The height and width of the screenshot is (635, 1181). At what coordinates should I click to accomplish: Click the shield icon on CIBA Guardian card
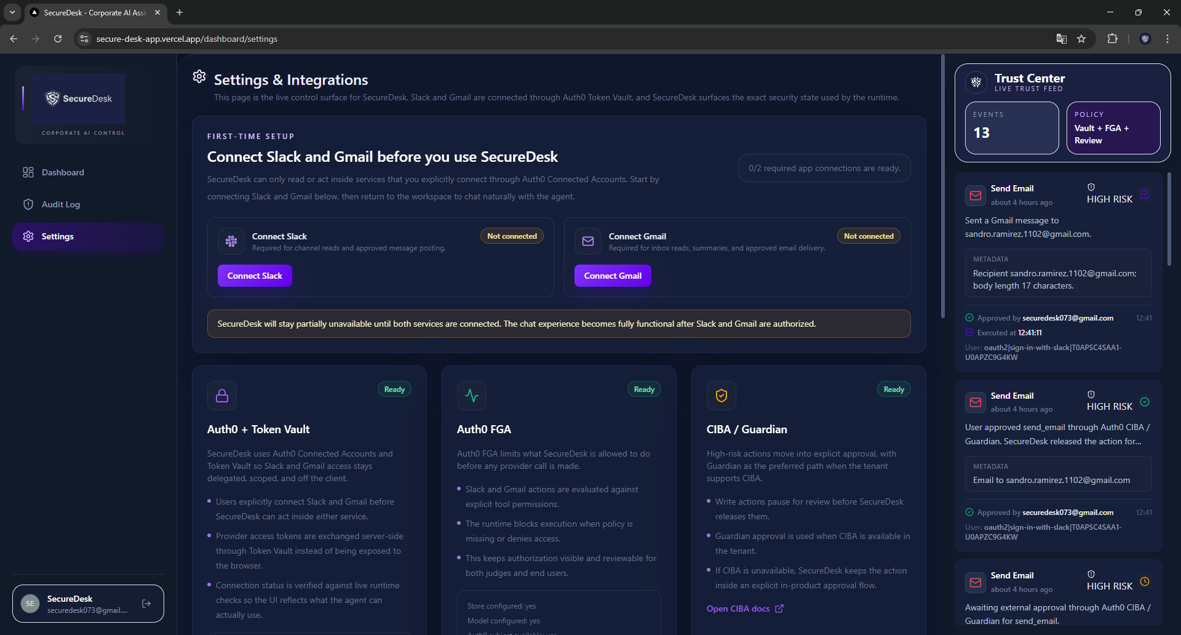(722, 396)
